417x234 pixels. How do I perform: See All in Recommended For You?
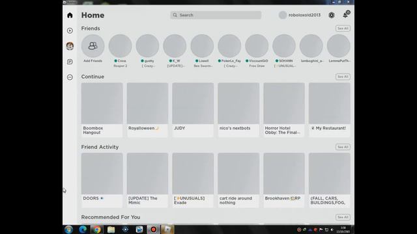343,217
